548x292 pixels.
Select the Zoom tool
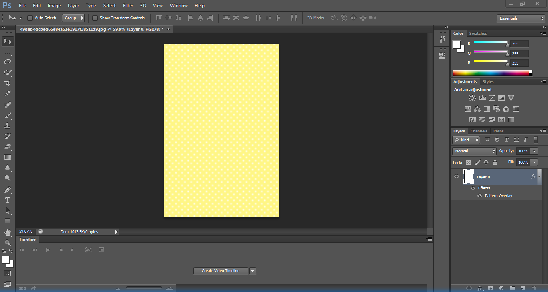click(8, 243)
